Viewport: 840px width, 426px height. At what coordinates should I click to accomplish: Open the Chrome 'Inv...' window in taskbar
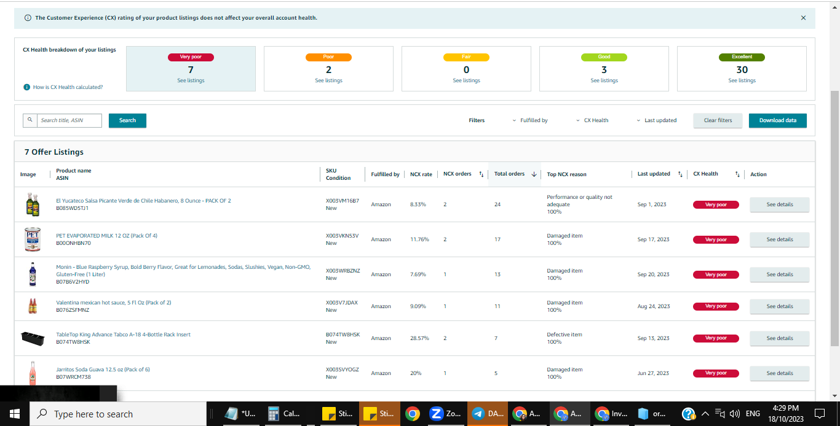[611, 414]
